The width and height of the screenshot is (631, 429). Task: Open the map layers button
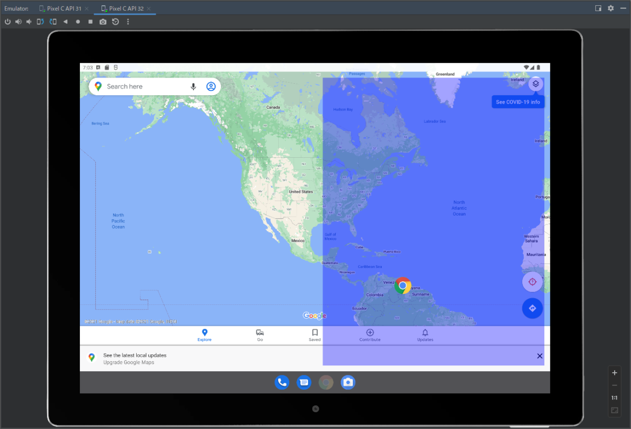[536, 84]
